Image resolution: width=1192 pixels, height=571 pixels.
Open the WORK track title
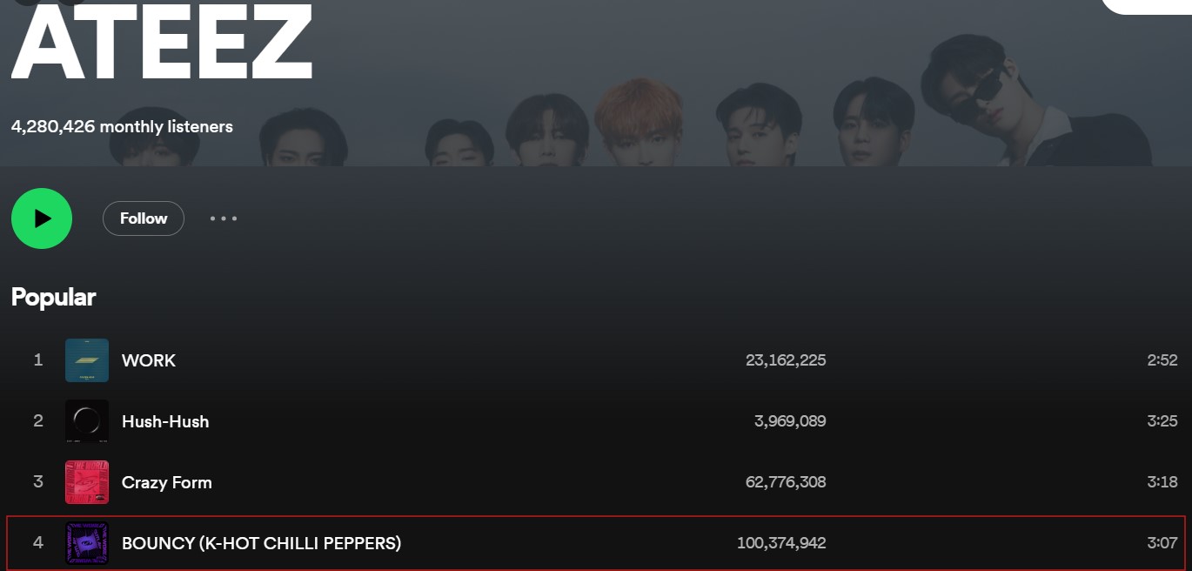tap(149, 360)
